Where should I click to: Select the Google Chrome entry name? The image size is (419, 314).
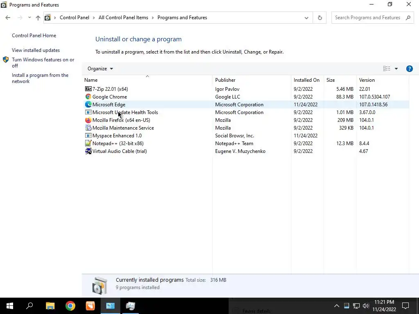110,96
